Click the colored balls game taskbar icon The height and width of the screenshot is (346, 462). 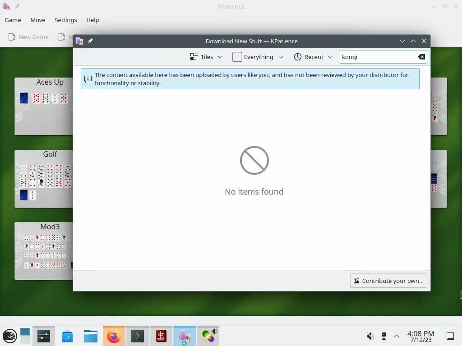[x=208, y=336]
